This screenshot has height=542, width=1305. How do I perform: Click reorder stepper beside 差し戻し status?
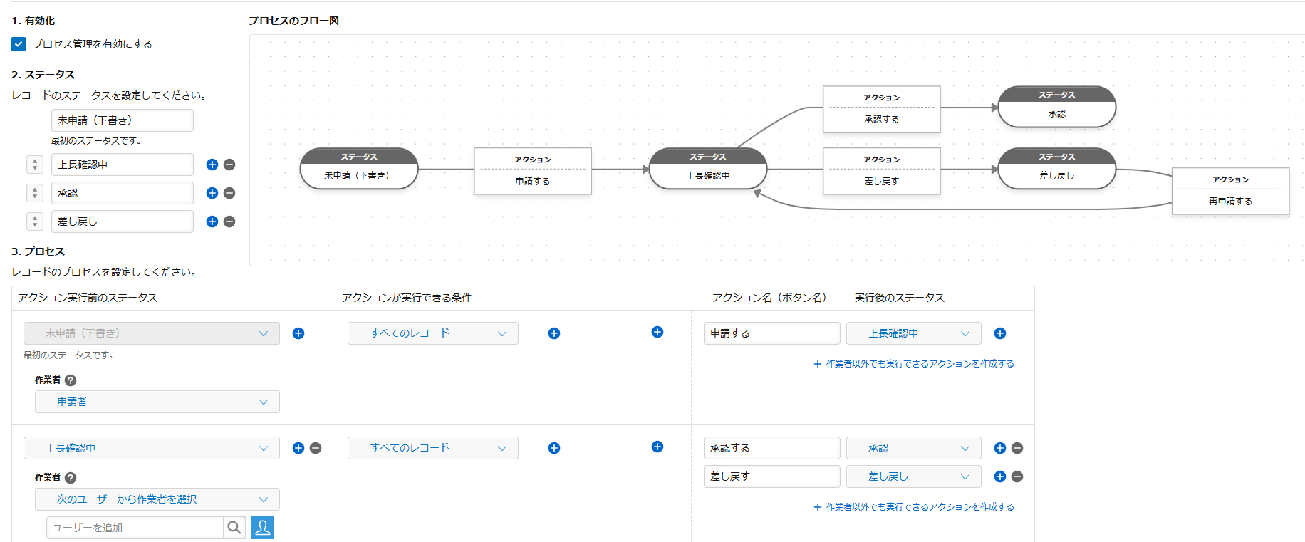35,222
